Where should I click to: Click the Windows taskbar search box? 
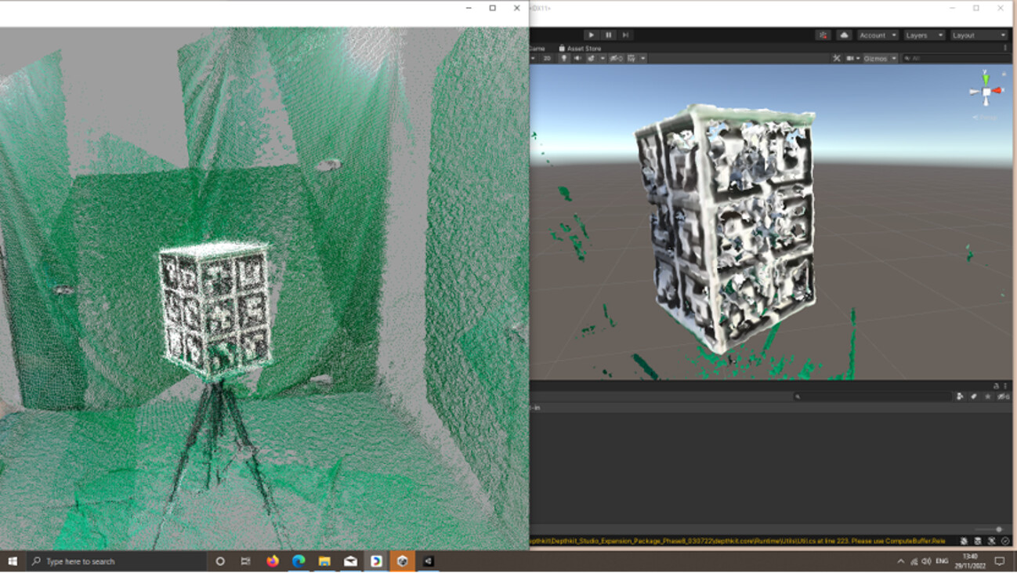(118, 561)
